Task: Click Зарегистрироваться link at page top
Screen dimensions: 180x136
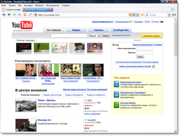Action: pyautogui.click(x=102, y=22)
